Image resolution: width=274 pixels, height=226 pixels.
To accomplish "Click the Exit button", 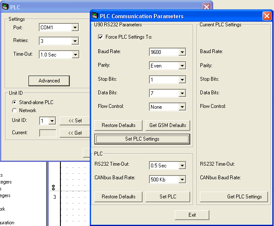I will coord(192,215).
